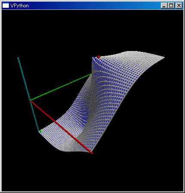Close the VPython window
This screenshot has height=193, width=185.
click(x=179, y=6)
